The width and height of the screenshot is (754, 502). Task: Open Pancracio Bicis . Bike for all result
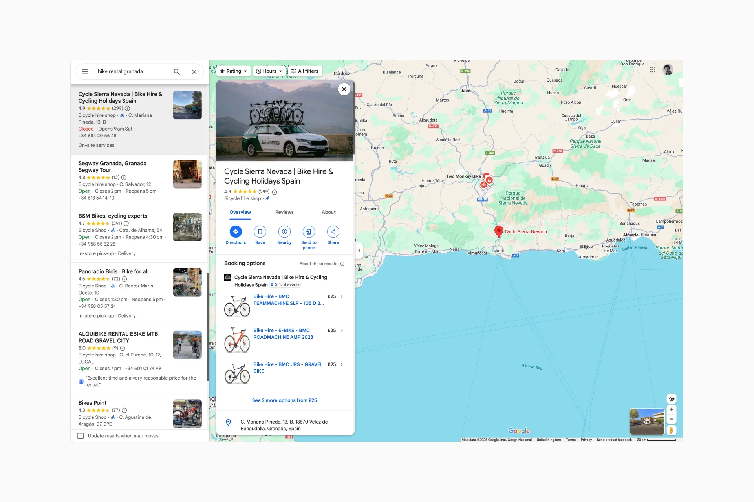(139, 294)
